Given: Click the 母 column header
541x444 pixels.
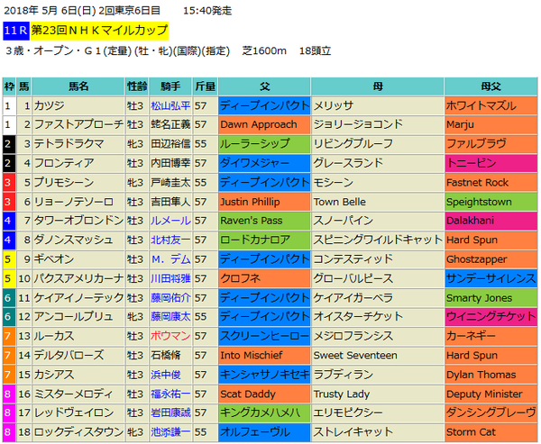Looking at the screenshot, I should coord(378,86).
